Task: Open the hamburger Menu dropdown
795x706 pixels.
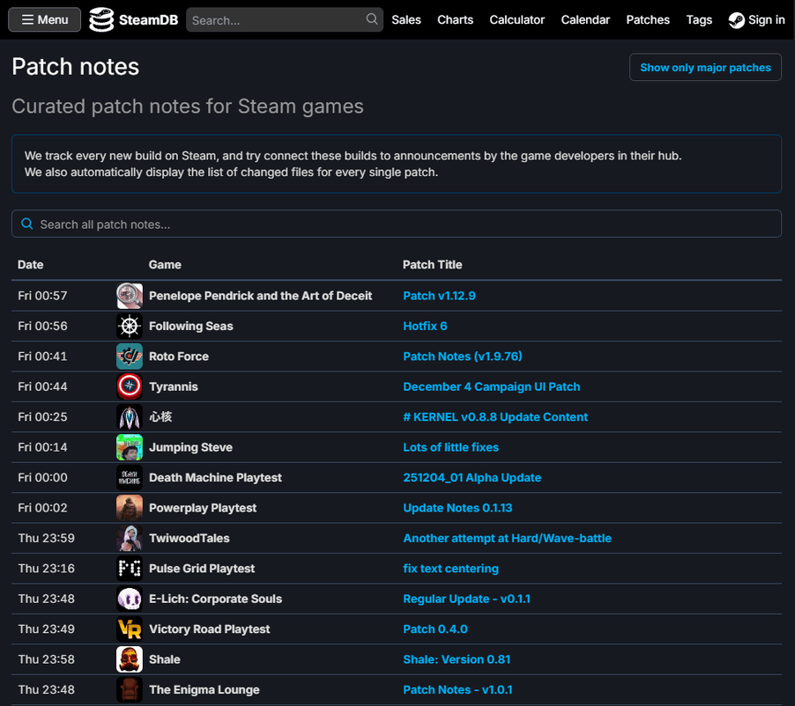Action: [x=45, y=19]
